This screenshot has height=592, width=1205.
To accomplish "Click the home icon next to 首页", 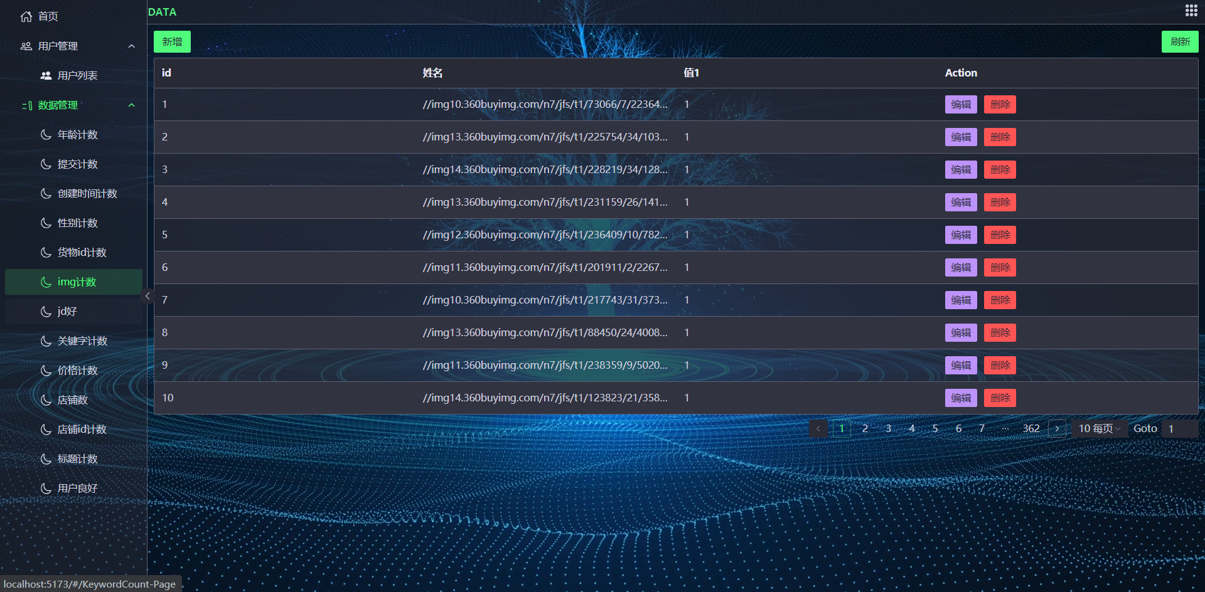I will 25,16.
